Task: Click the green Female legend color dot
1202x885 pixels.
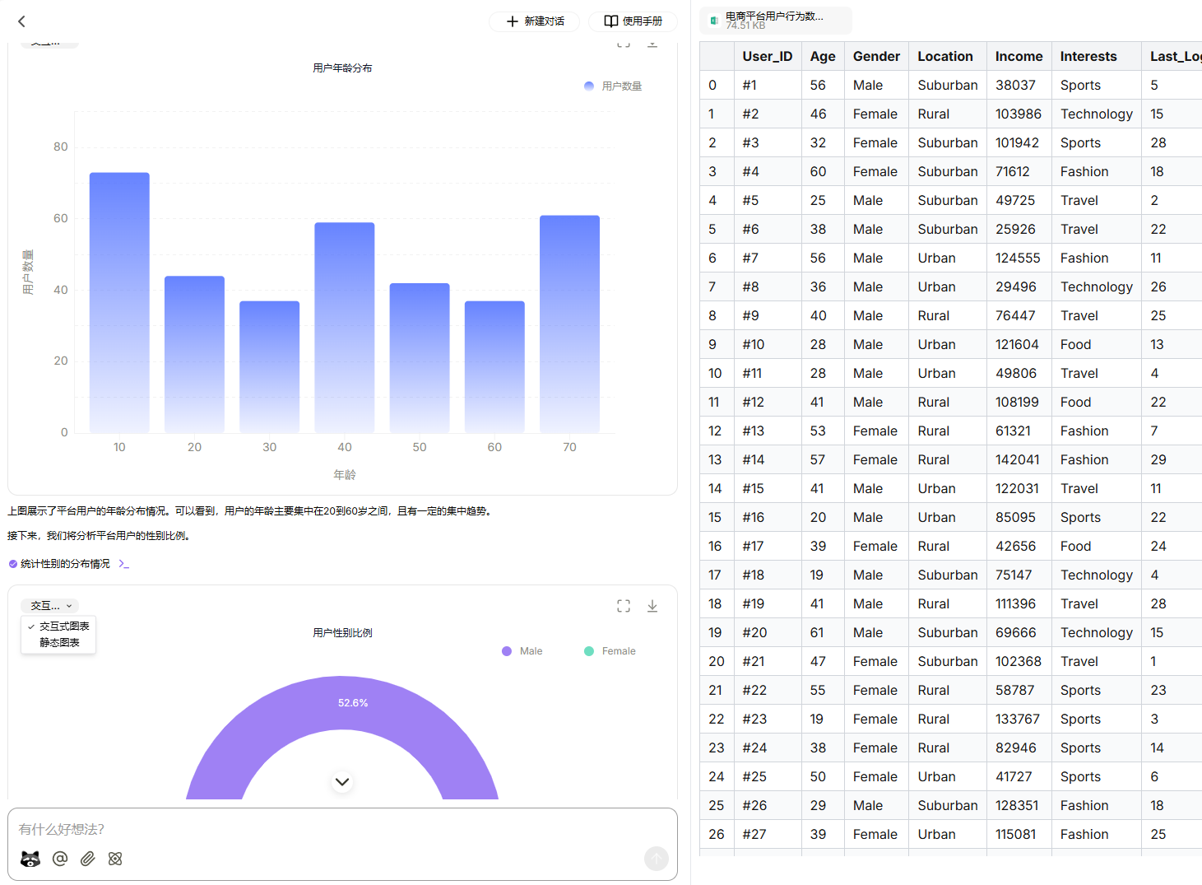Action: pyautogui.click(x=589, y=651)
